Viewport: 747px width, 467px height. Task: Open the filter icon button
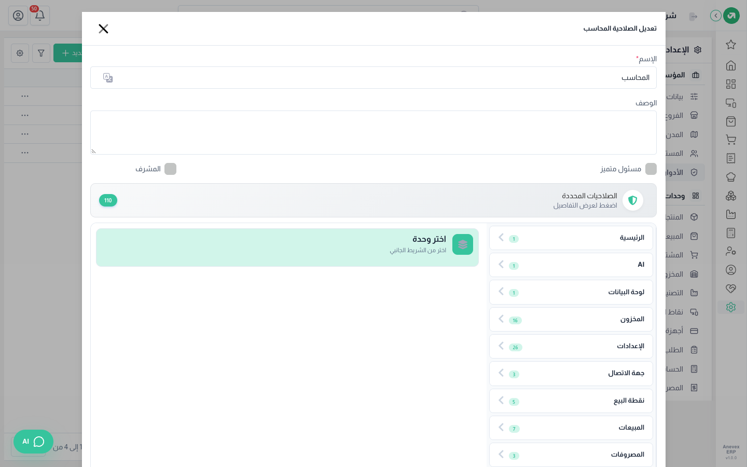[x=41, y=53]
